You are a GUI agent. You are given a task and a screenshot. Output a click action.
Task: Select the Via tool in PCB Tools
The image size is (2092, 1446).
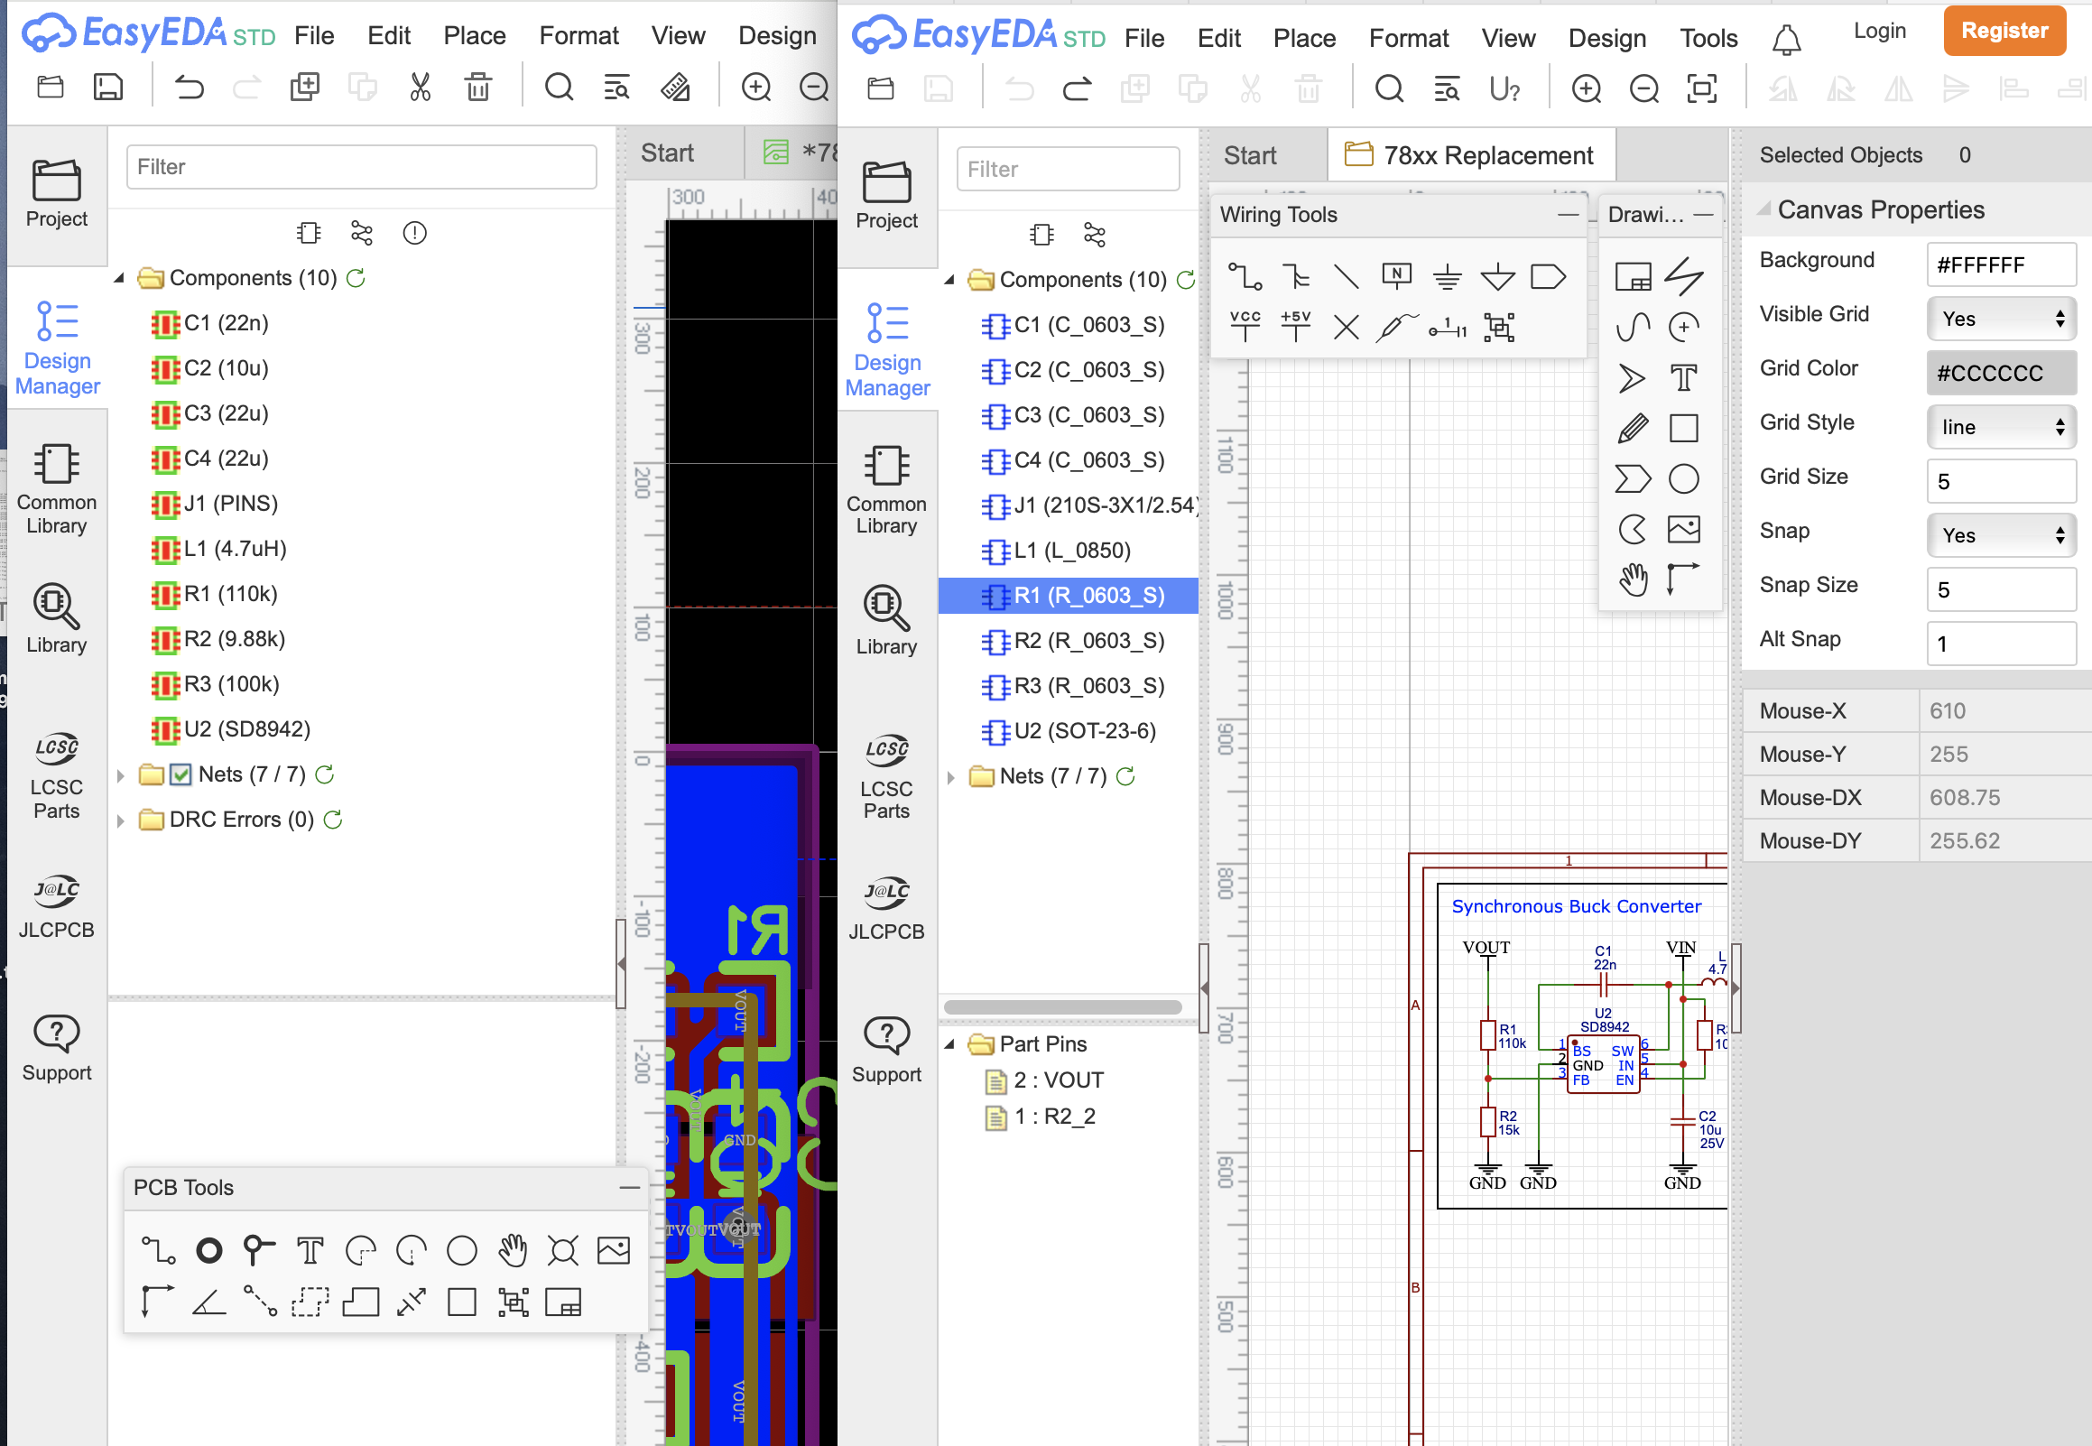(259, 1251)
